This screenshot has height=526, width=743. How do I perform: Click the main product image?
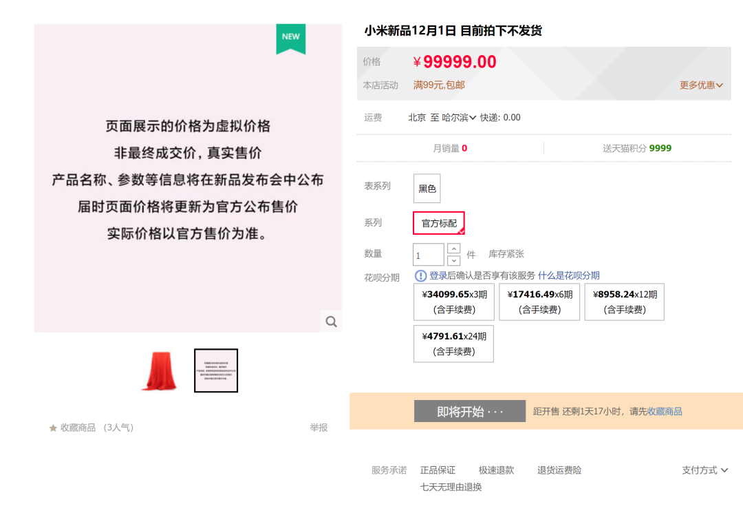click(188, 178)
